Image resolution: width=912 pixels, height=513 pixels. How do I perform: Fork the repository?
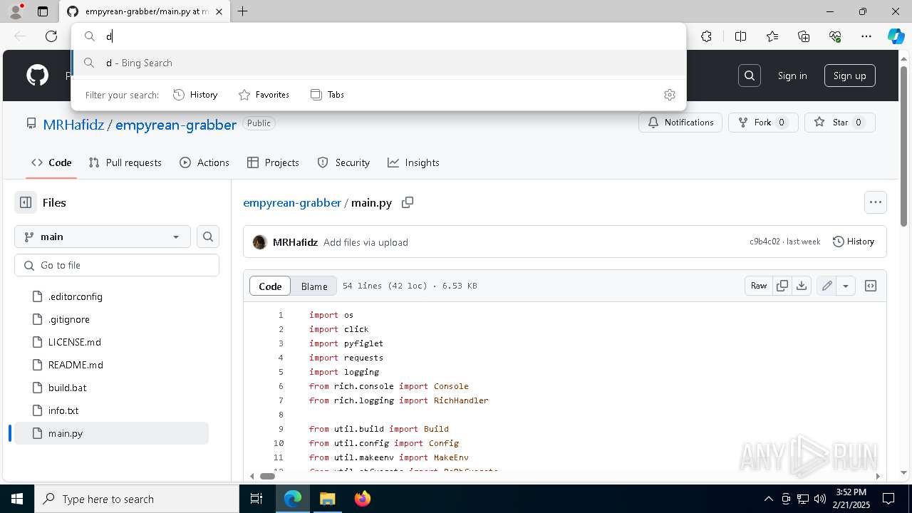tap(763, 123)
